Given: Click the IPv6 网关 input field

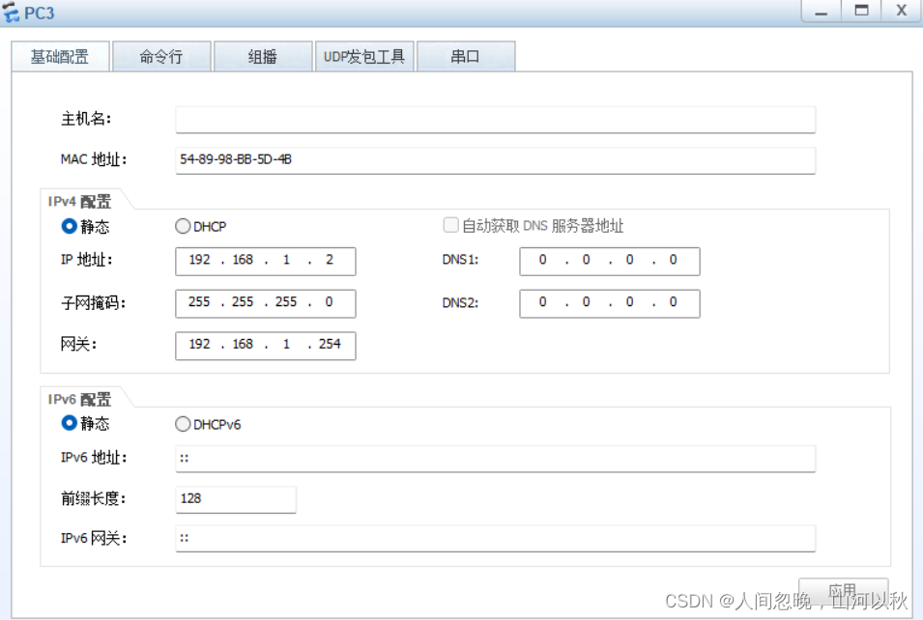Looking at the screenshot, I should [495, 538].
